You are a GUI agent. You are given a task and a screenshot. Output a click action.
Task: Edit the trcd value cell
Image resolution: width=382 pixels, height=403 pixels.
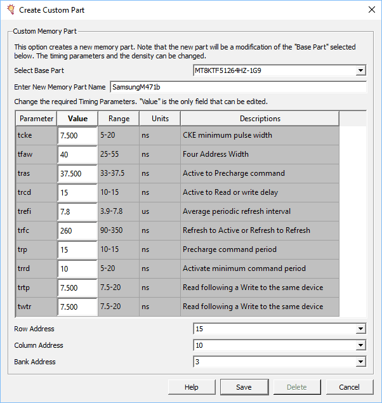point(77,192)
